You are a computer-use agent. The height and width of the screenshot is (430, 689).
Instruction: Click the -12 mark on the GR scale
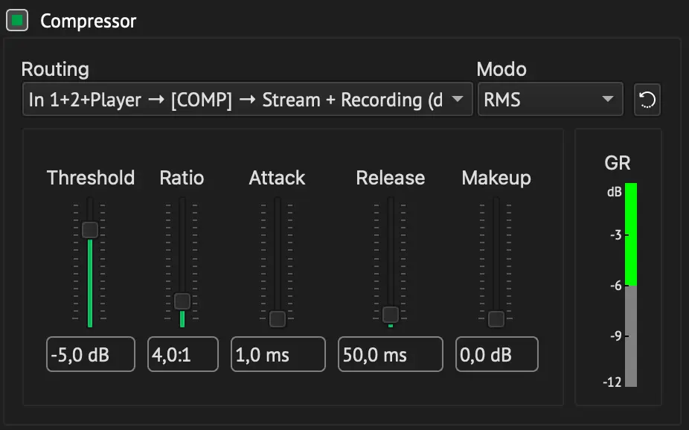612,382
